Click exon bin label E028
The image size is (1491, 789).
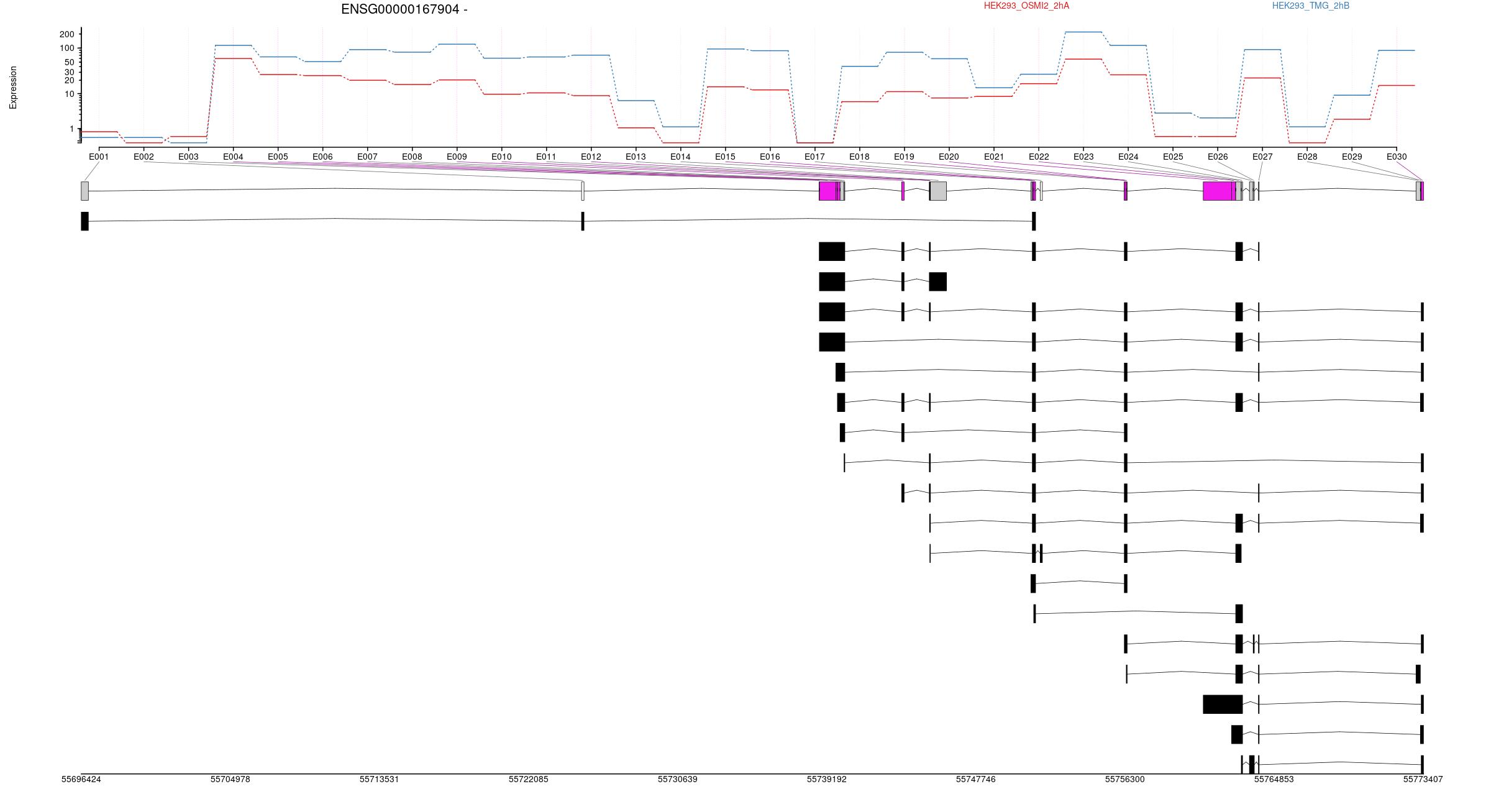(x=1307, y=157)
